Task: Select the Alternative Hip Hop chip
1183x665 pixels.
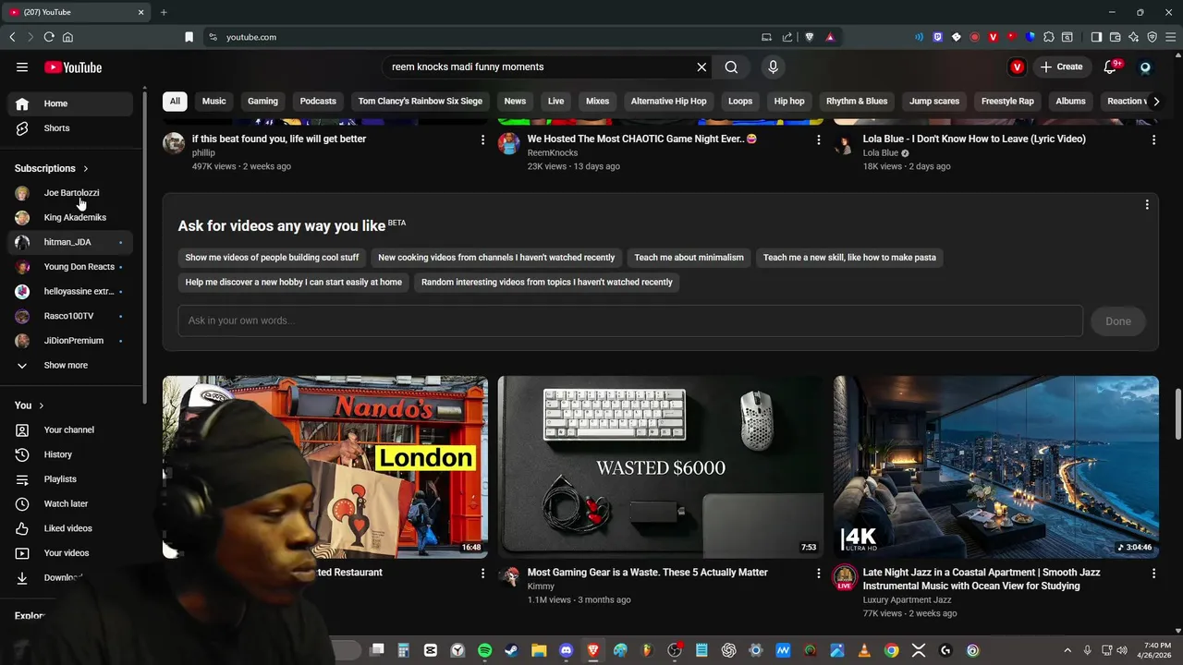Action: pyautogui.click(x=668, y=101)
